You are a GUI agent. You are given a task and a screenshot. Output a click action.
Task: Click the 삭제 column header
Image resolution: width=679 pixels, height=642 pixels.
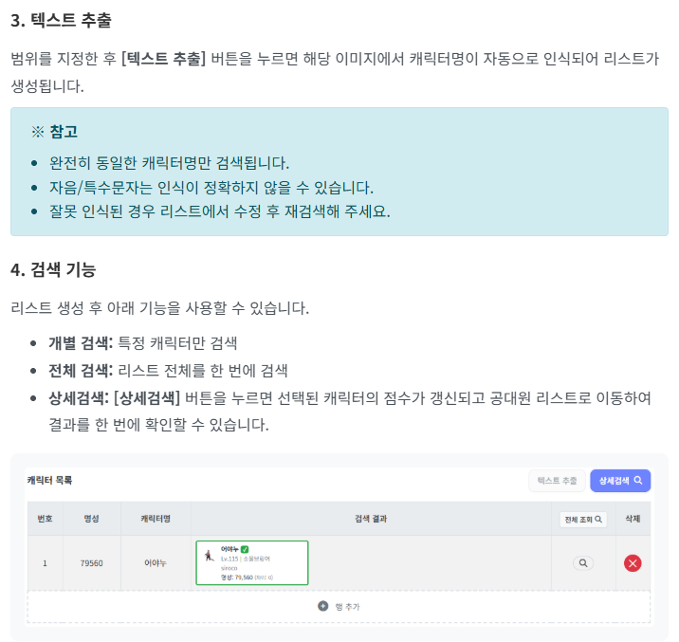click(x=633, y=520)
